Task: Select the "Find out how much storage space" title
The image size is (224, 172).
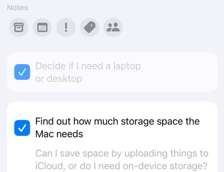Action: [117, 121]
